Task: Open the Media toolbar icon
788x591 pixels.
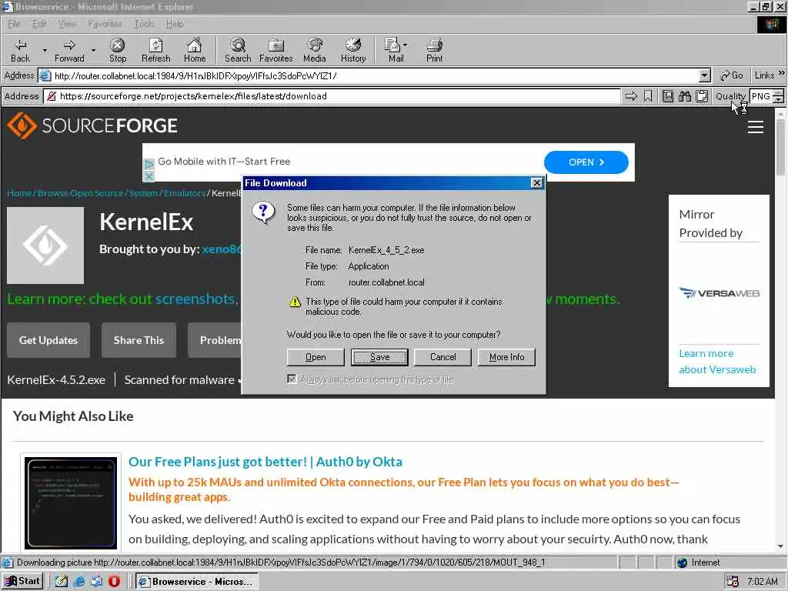Action: 315,50
